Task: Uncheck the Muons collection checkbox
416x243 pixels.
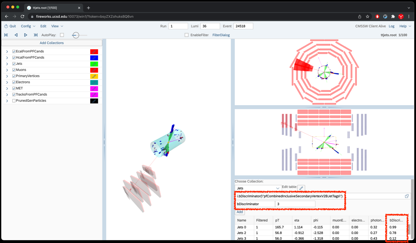Action: tap(14, 70)
